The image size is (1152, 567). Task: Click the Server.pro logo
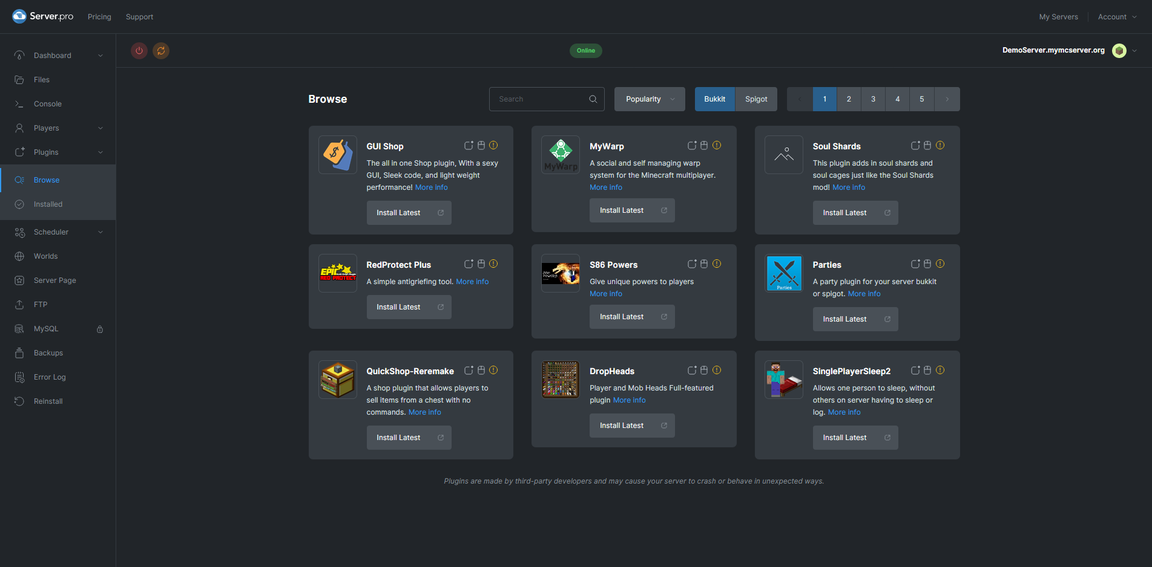pos(43,16)
